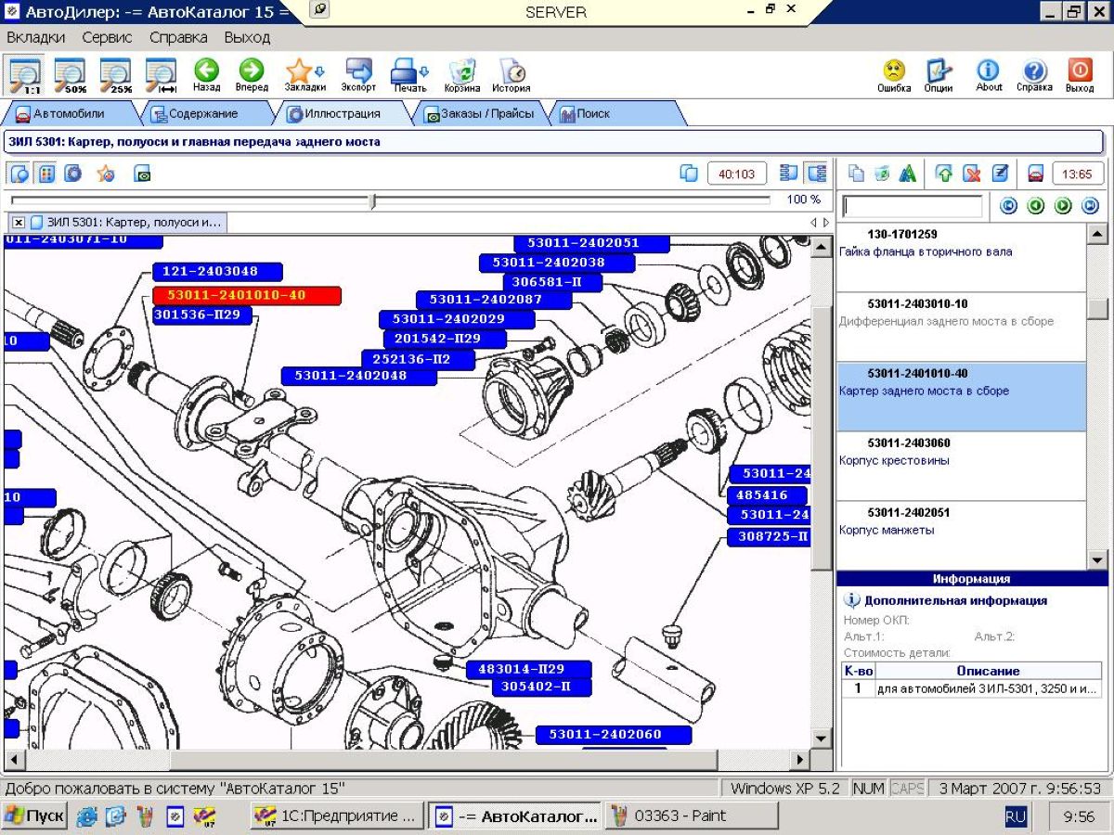This screenshot has width=1114, height=835.
Task: Click the green picture icon in illustration toolbar
Action: point(142,173)
